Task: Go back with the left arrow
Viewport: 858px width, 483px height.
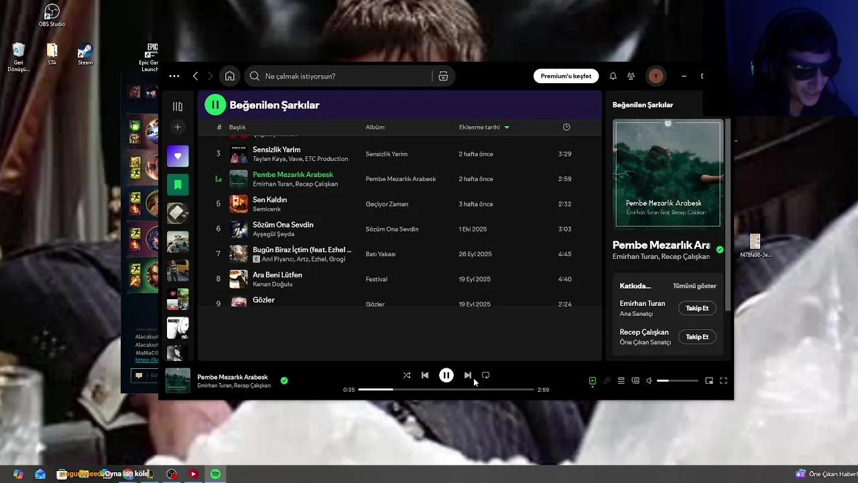Action: [x=195, y=76]
